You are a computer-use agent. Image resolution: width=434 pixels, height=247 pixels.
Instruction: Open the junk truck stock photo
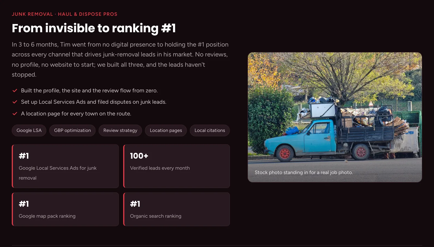point(335,117)
